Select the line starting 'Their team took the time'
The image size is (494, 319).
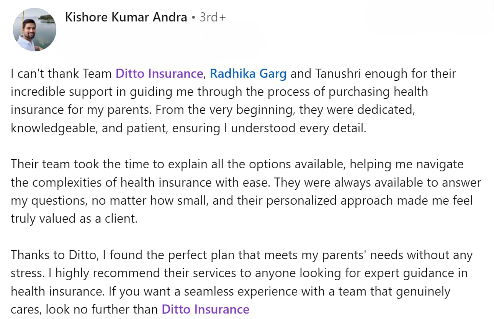tap(237, 164)
